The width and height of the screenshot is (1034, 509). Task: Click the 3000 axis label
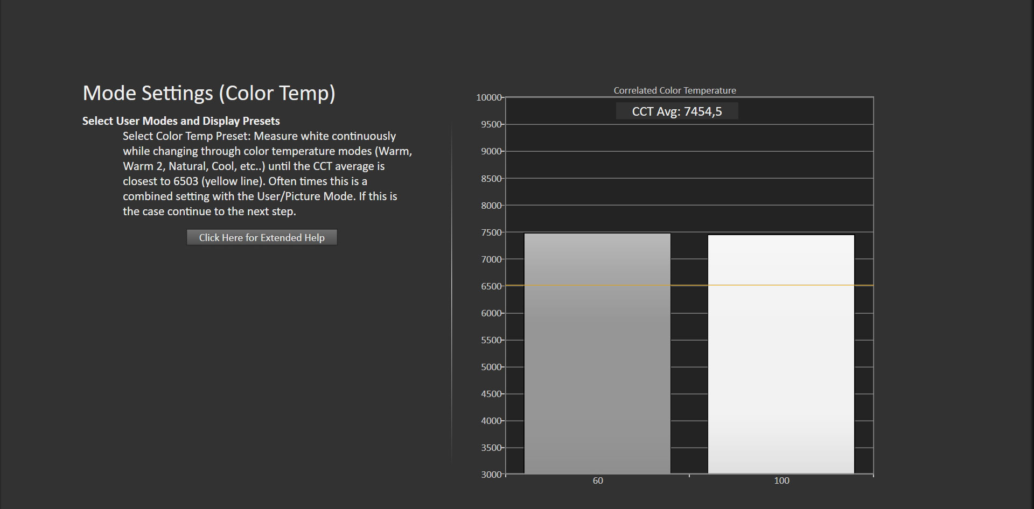pyautogui.click(x=491, y=475)
